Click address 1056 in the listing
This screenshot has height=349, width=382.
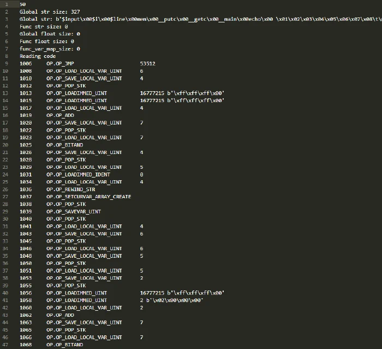26,293
